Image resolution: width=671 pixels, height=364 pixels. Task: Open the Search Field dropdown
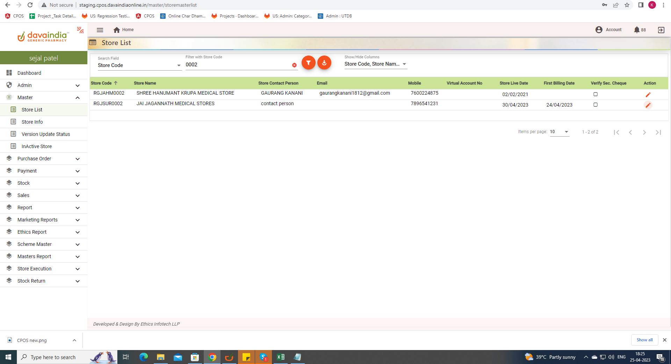click(x=139, y=65)
